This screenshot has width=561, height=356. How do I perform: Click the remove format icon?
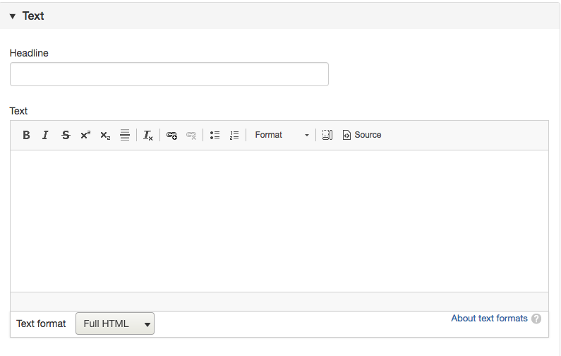tap(148, 135)
